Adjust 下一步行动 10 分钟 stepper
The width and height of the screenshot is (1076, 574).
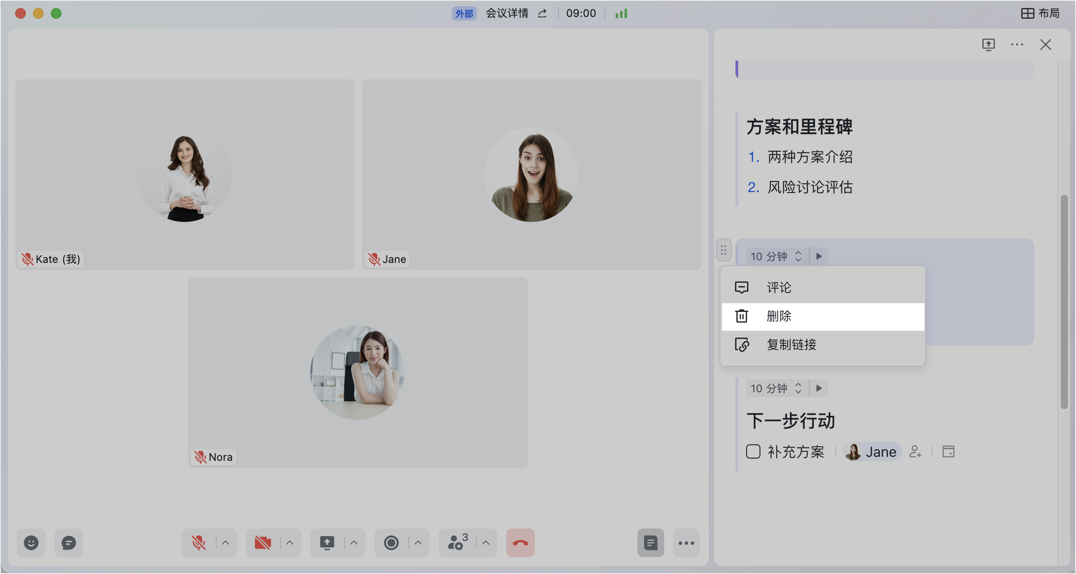[x=798, y=388]
